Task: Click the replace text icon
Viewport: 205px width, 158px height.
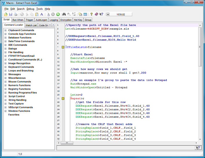Action: pyautogui.click(x=74, y=14)
